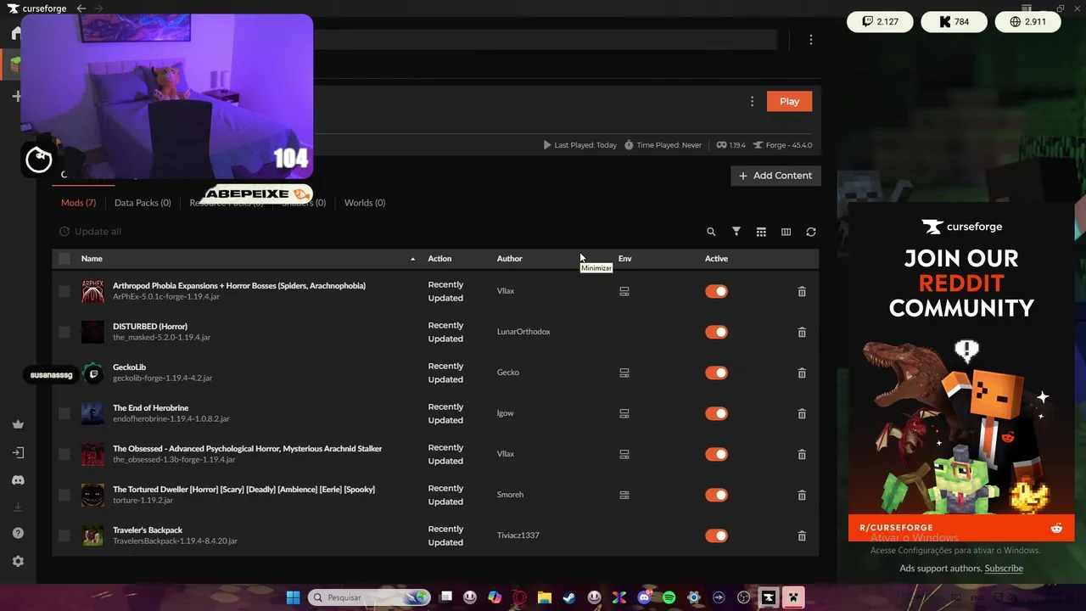1086x611 pixels.
Task: Delete The Obsessed mod
Action: point(802,454)
